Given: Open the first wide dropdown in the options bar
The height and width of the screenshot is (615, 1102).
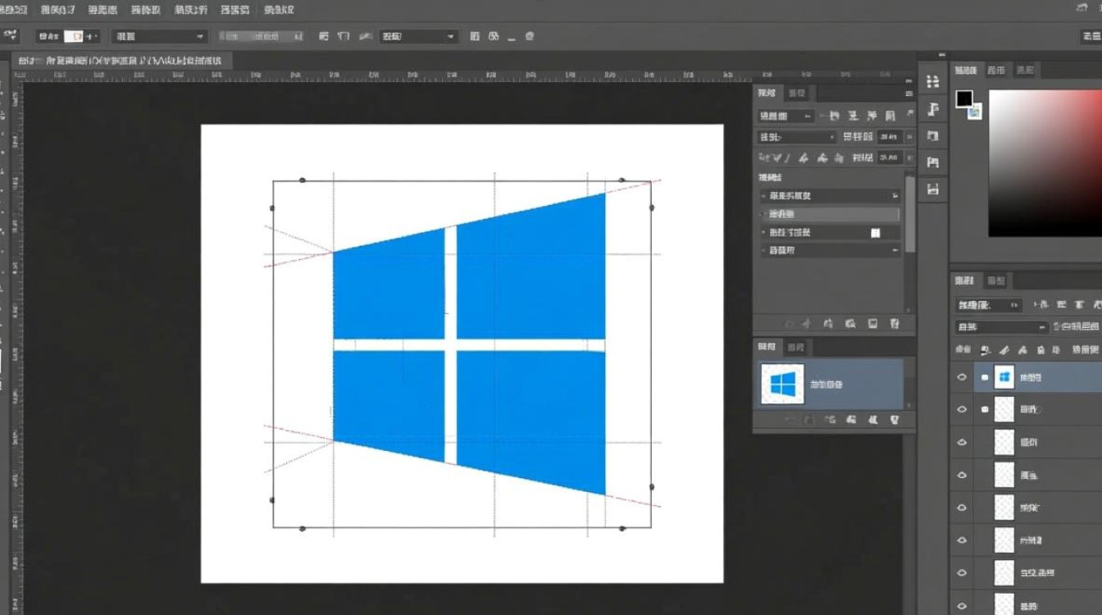Looking at the screenshot, I should (160, 36).
